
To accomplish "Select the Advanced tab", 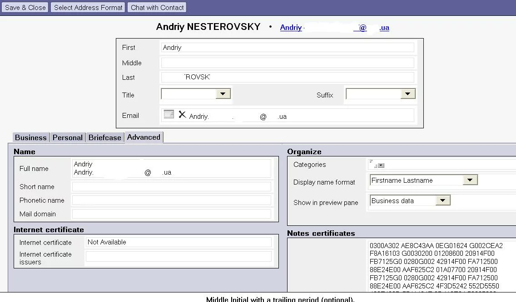I will [144, 137].
